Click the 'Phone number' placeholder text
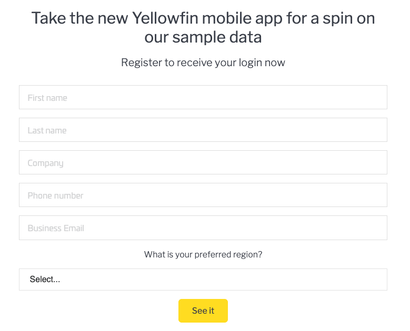Viewport: 410px width, 331px height. [55, 195]
